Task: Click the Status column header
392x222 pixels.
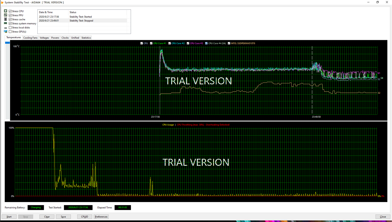Action: tap(97, 12)
